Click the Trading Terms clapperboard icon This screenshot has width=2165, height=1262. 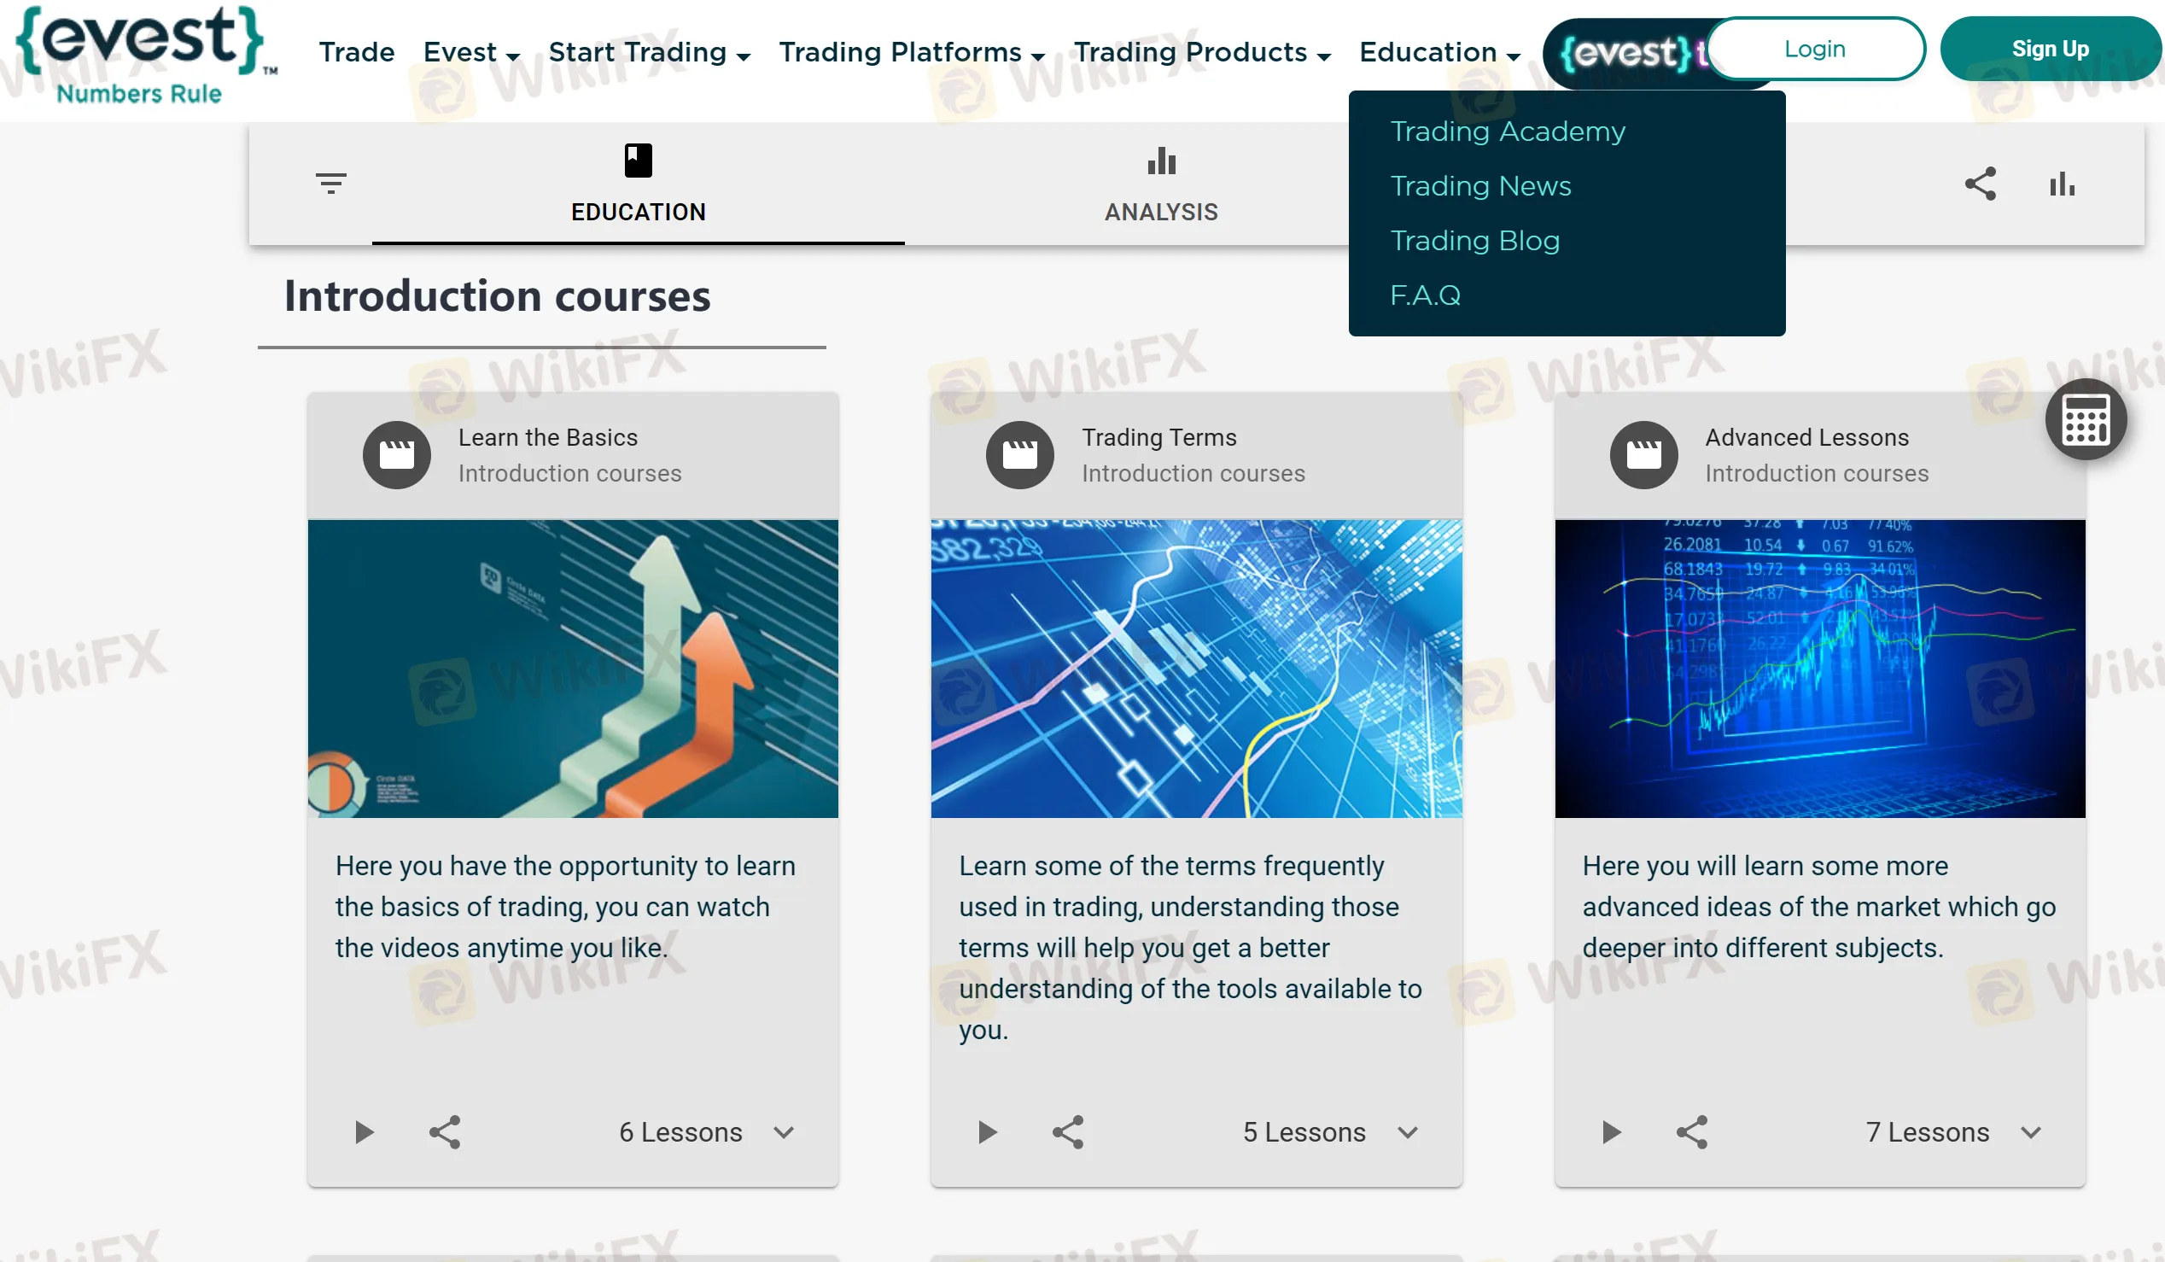tap(1020, 455)
